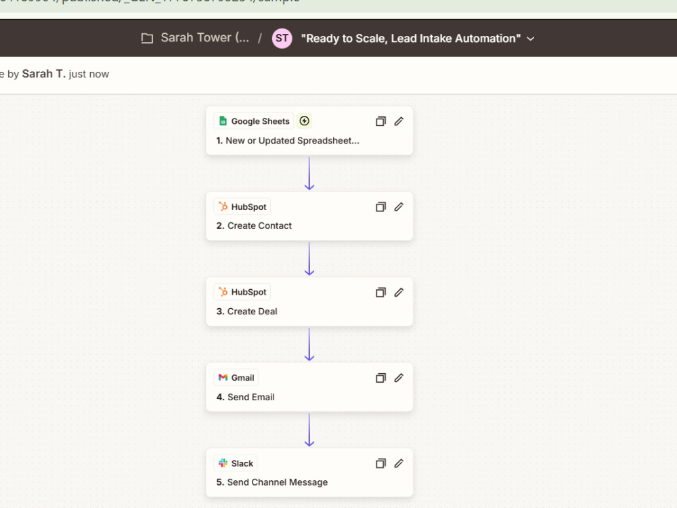
Task: Edit the Gmail Send Email step
Action: [x=399, y=378]
